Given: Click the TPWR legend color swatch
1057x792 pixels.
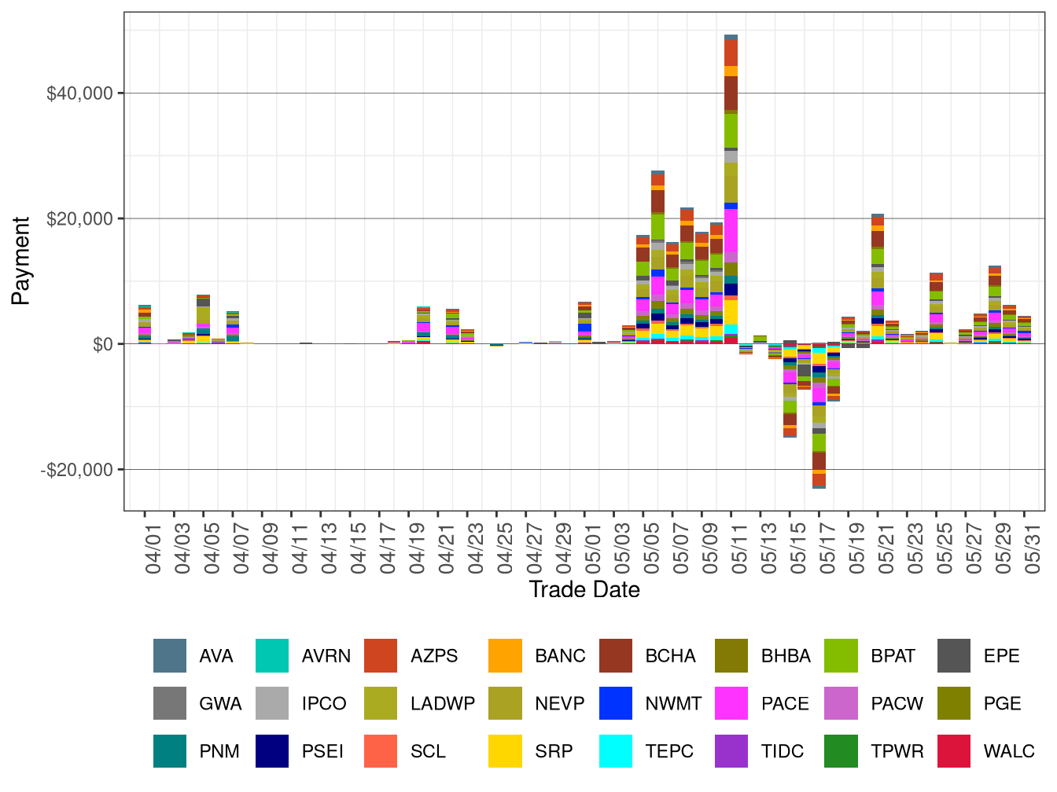Looking at the screenshot, I should [x=841, y=751].
